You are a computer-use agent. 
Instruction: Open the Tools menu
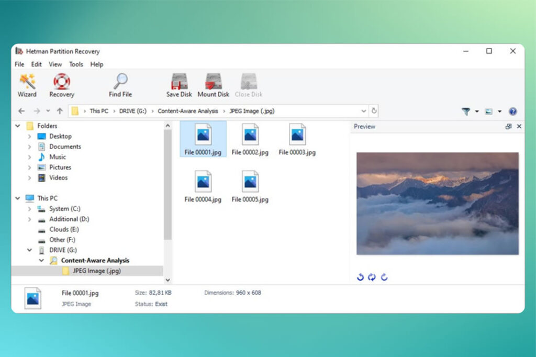pos(76,64)
